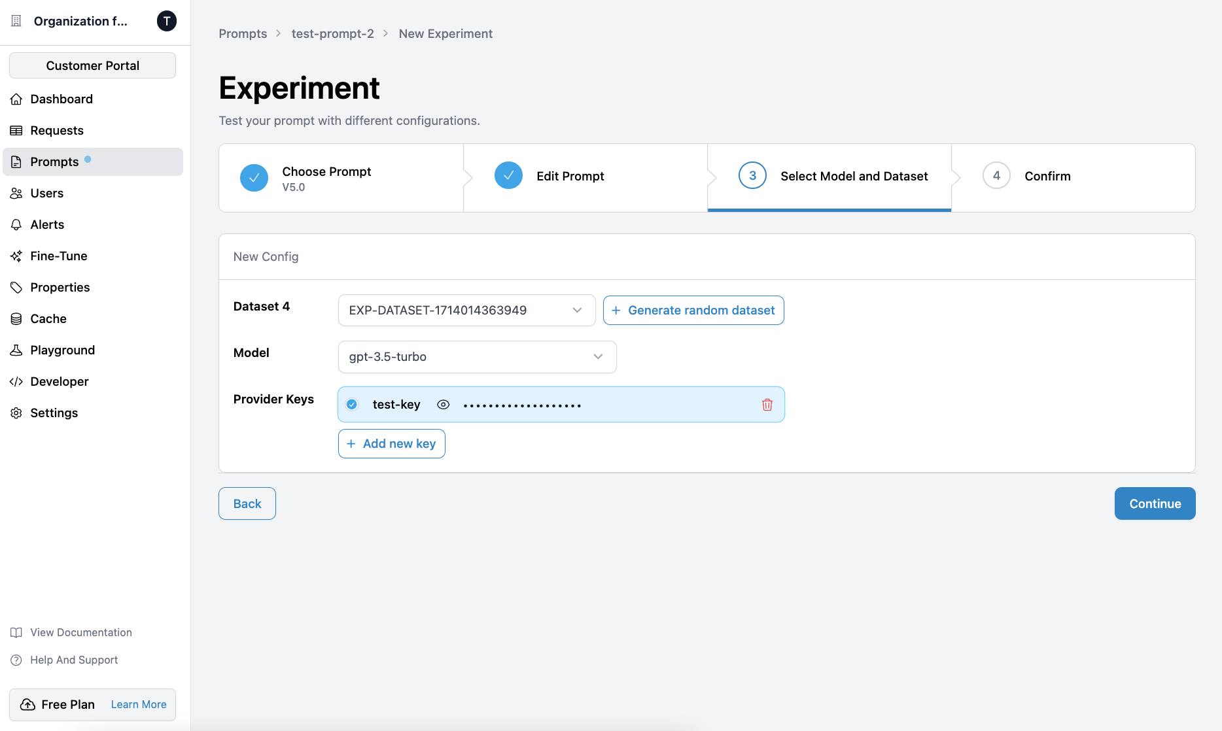Click the Generate random dataset button
This screenshot has width=1222, height=731.
coord(693,310)
